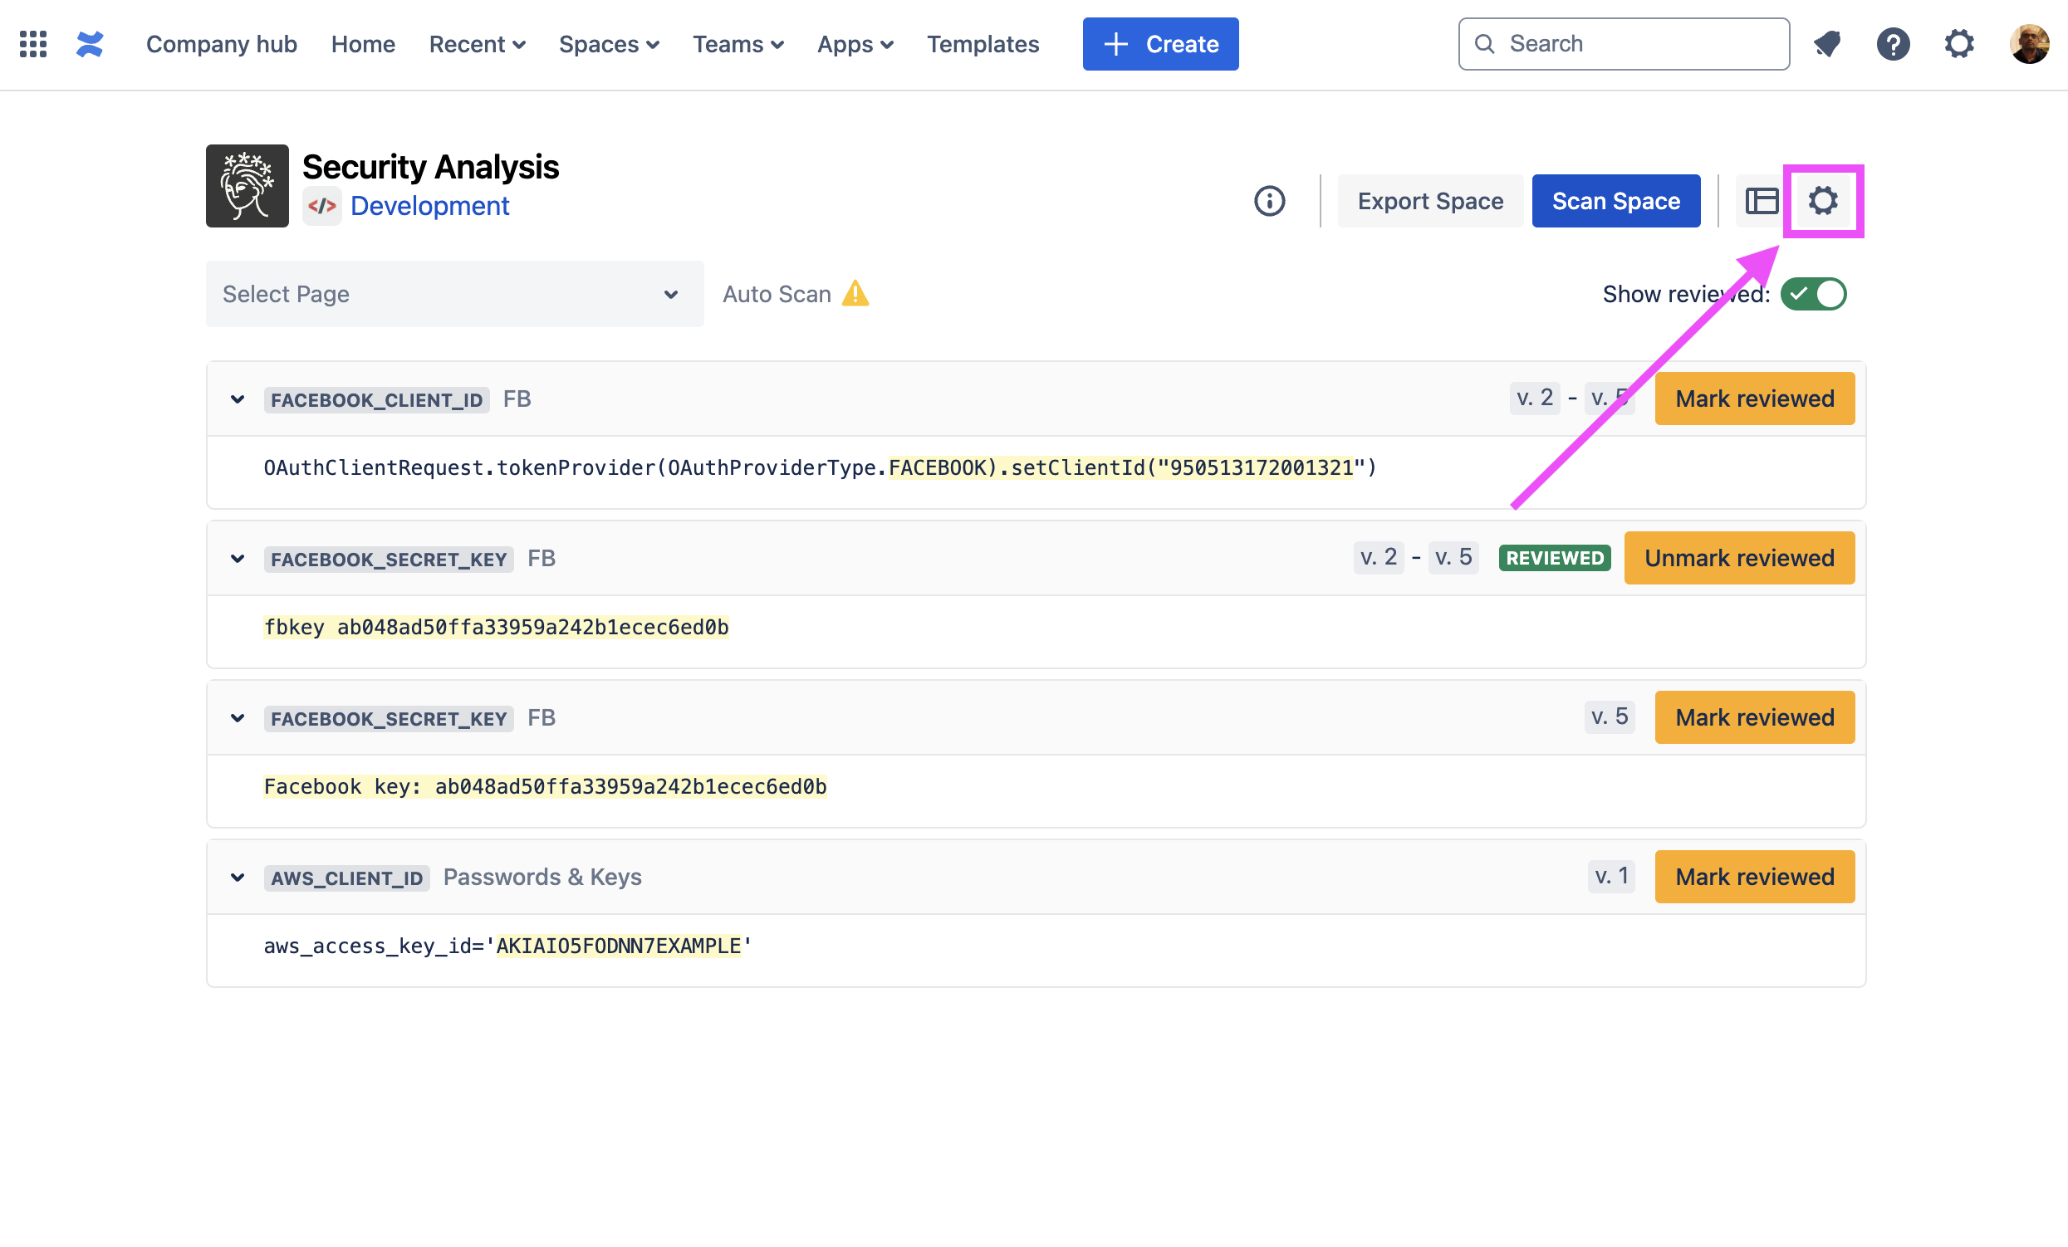
Task: Mark AWS_CLIENT_ID finding as reviewed
Action: [1754, 877]
